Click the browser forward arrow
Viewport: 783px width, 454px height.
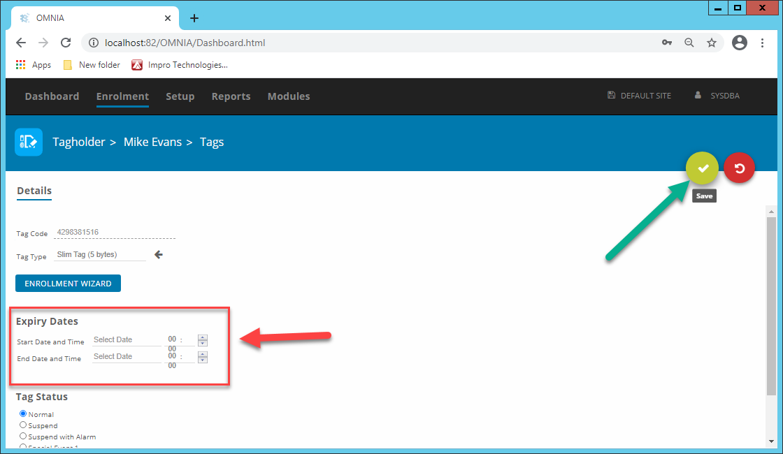tap(43, 43)
